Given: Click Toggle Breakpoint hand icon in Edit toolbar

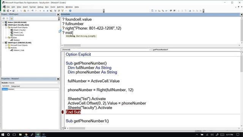Looking at the screenshot, I should click(x=178, y=11).
